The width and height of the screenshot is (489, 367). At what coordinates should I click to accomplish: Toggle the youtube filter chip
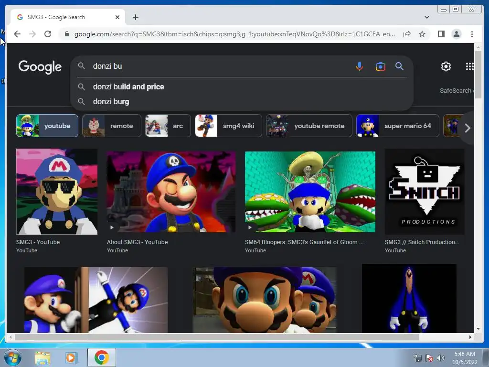[47, 126]
